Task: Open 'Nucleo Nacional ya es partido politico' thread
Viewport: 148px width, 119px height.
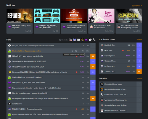Action: coord(27,77)
